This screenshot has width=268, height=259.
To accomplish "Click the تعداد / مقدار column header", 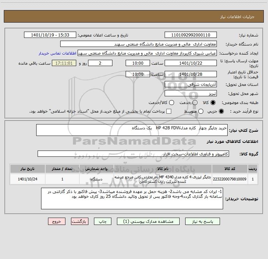I will click(62, 169).
